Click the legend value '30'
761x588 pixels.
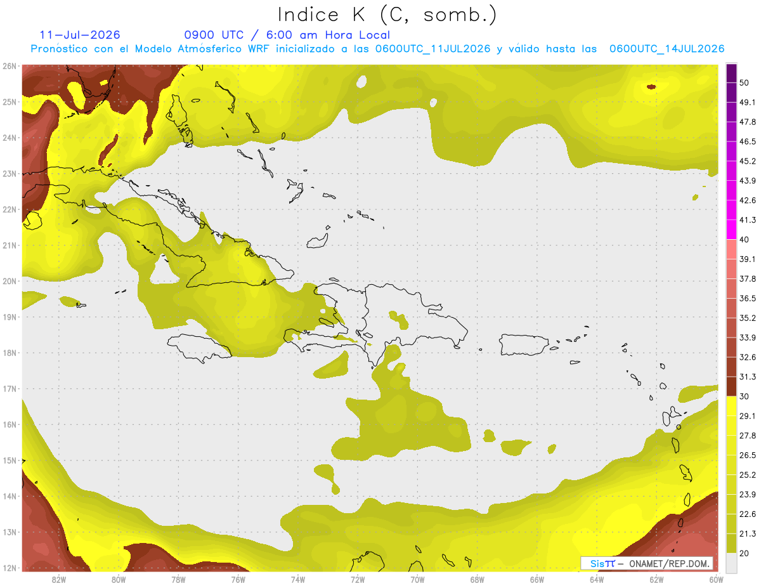pos(745,396)
